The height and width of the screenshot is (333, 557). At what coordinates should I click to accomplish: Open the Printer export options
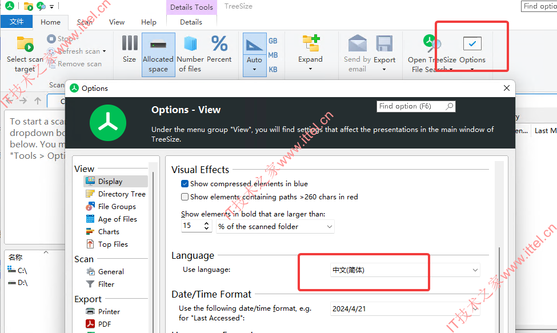[103, 312]
